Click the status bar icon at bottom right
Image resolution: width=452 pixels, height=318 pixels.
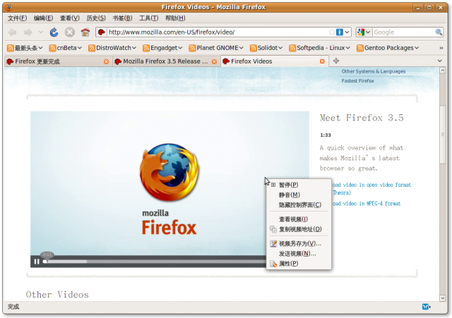click(x=426, y=307)
